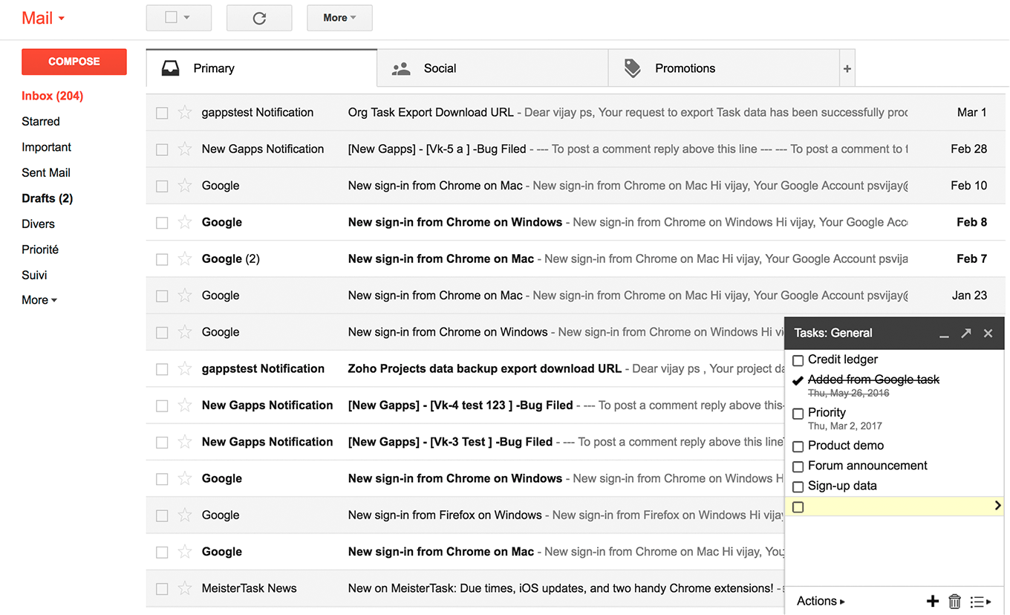Switch to the Promotions tab

pyautogui.click(x=723, y=68)
